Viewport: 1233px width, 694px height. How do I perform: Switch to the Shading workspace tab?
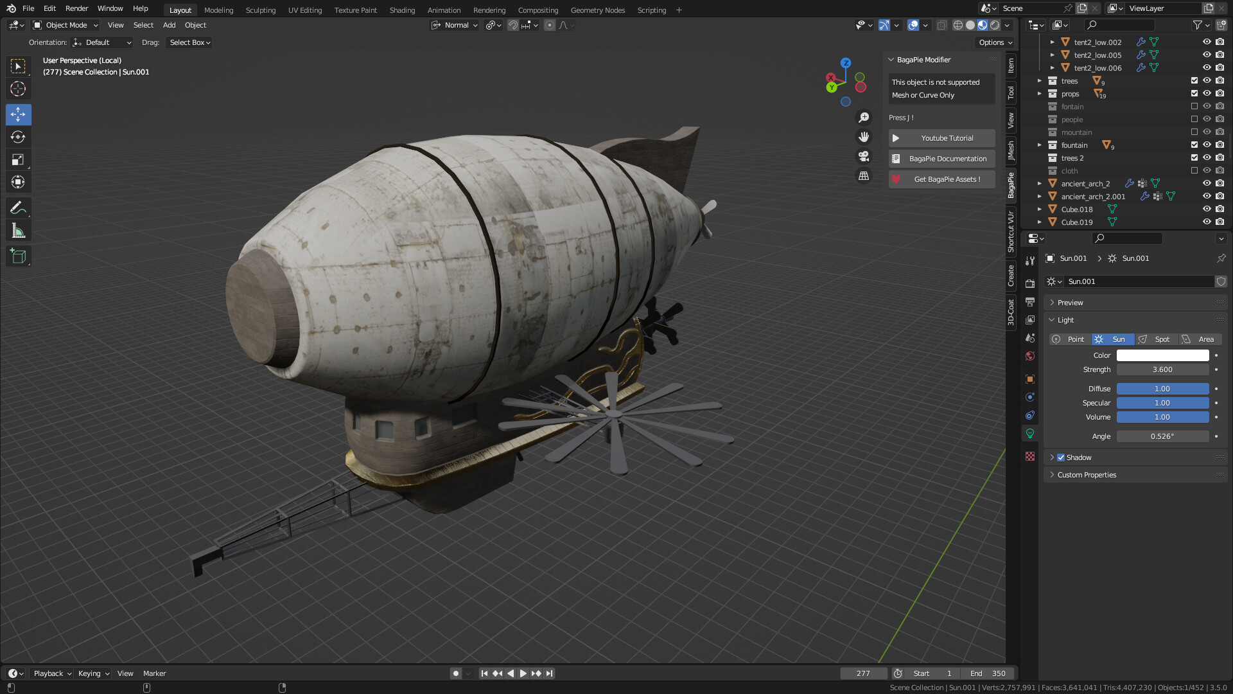tap(402, 10)
